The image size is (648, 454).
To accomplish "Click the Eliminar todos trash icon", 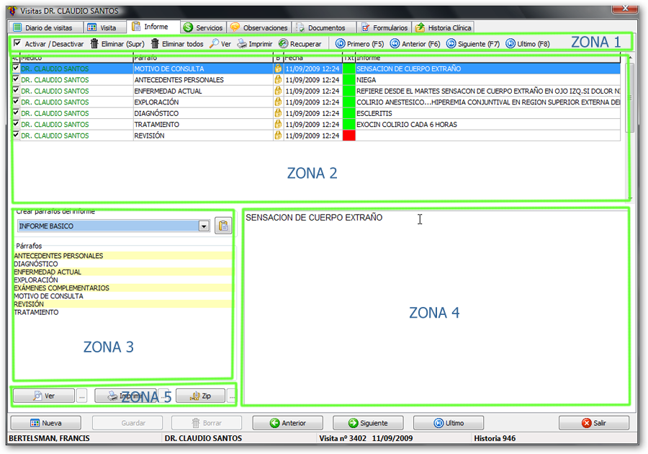I will (155, 44).
